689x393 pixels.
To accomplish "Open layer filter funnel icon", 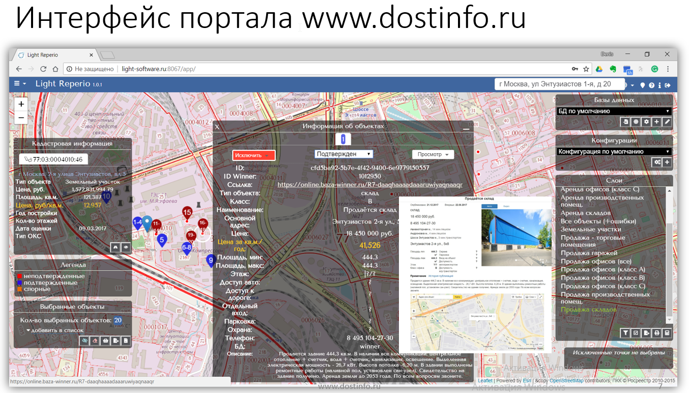I will click(x=625, y=333).
